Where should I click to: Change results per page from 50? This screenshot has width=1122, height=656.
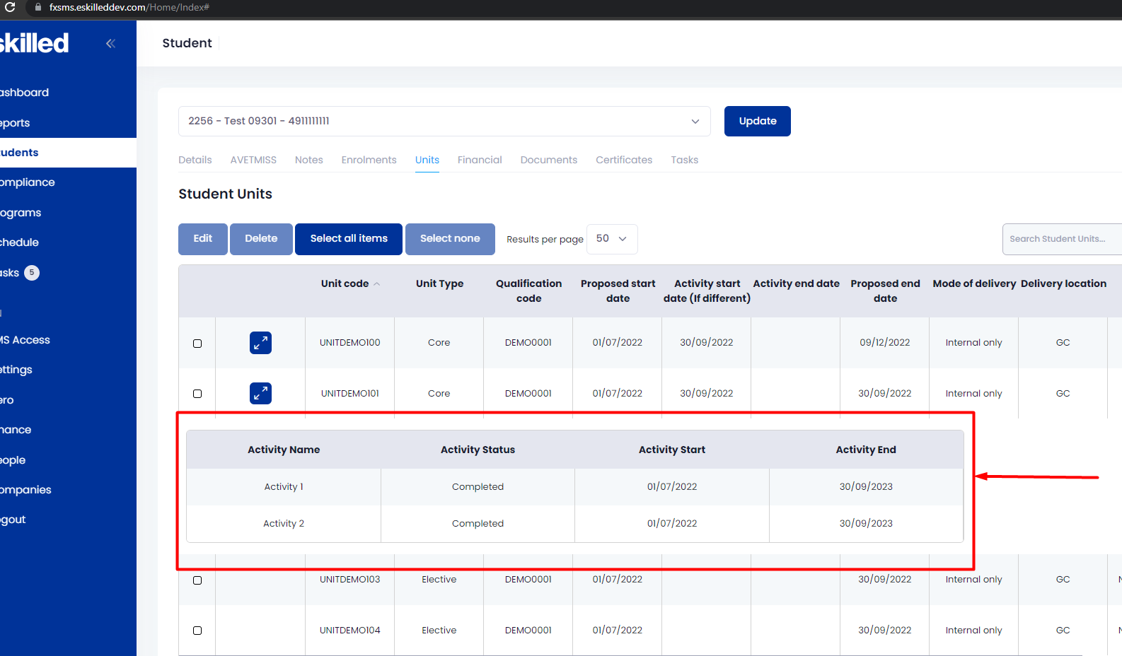click(612, 239)
